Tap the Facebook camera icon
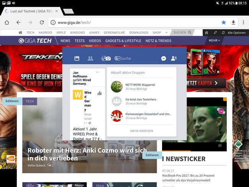Image resolution: width=249 pixels, height=187 pixels. [108, 59]
